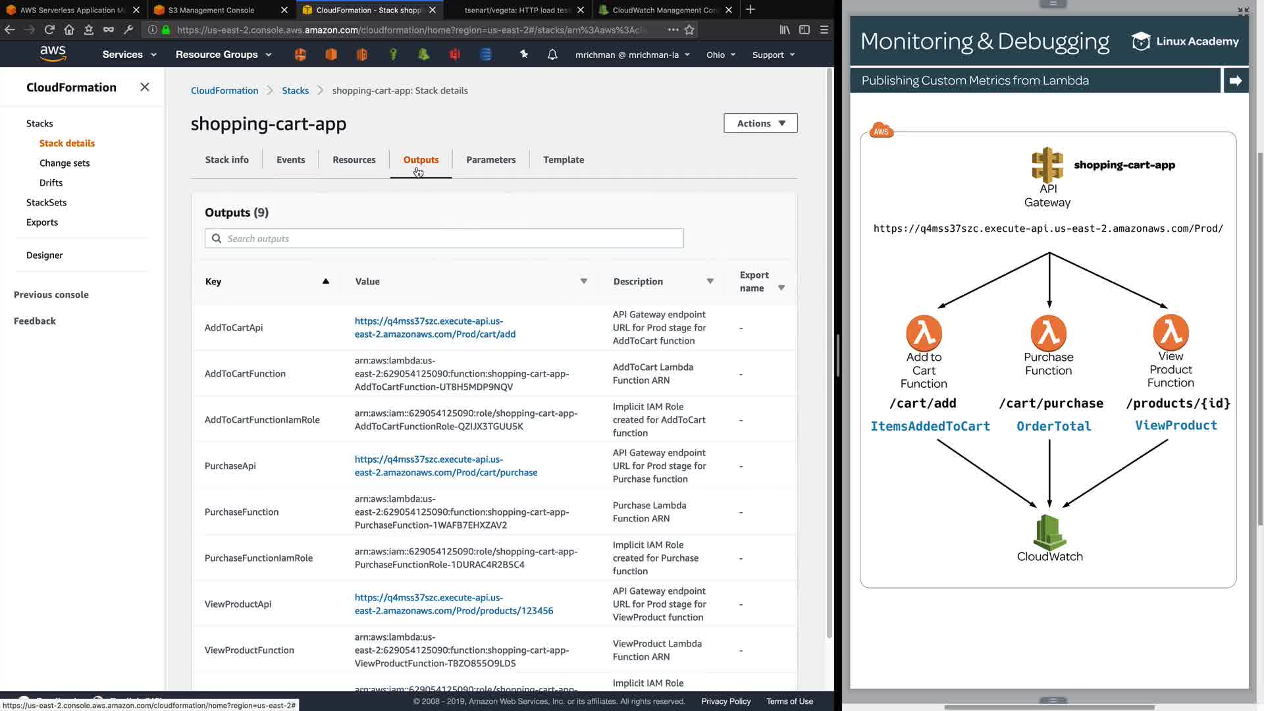
Task: Click the browser reload icon
Action: coord(49,30)
